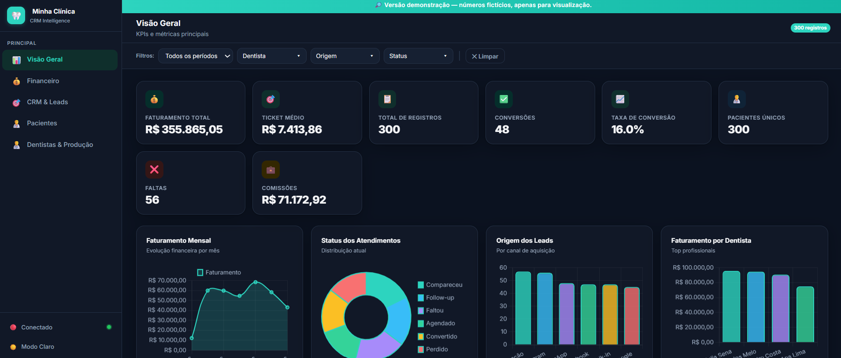The width and height of the screenshot is (841, 358).
Task: Toggle the Faturamento dataset legend box
Action: (x=200, y=273)
